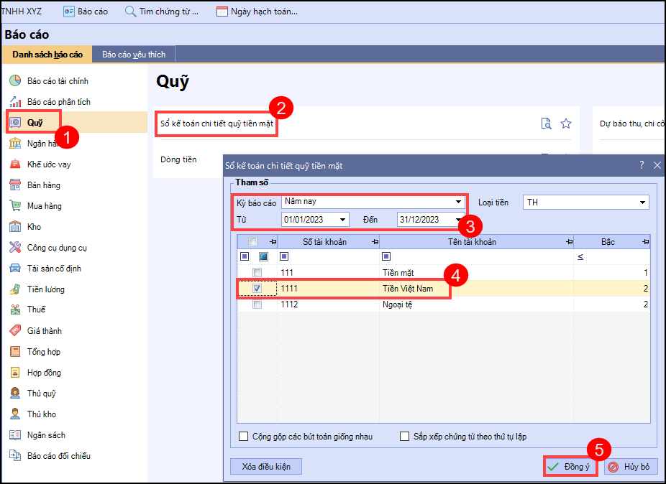Switch to Báo cáo yêu thích tab
Image resolution: width=666 pixels, height=484 pixels.
click(x=134, y=55)
